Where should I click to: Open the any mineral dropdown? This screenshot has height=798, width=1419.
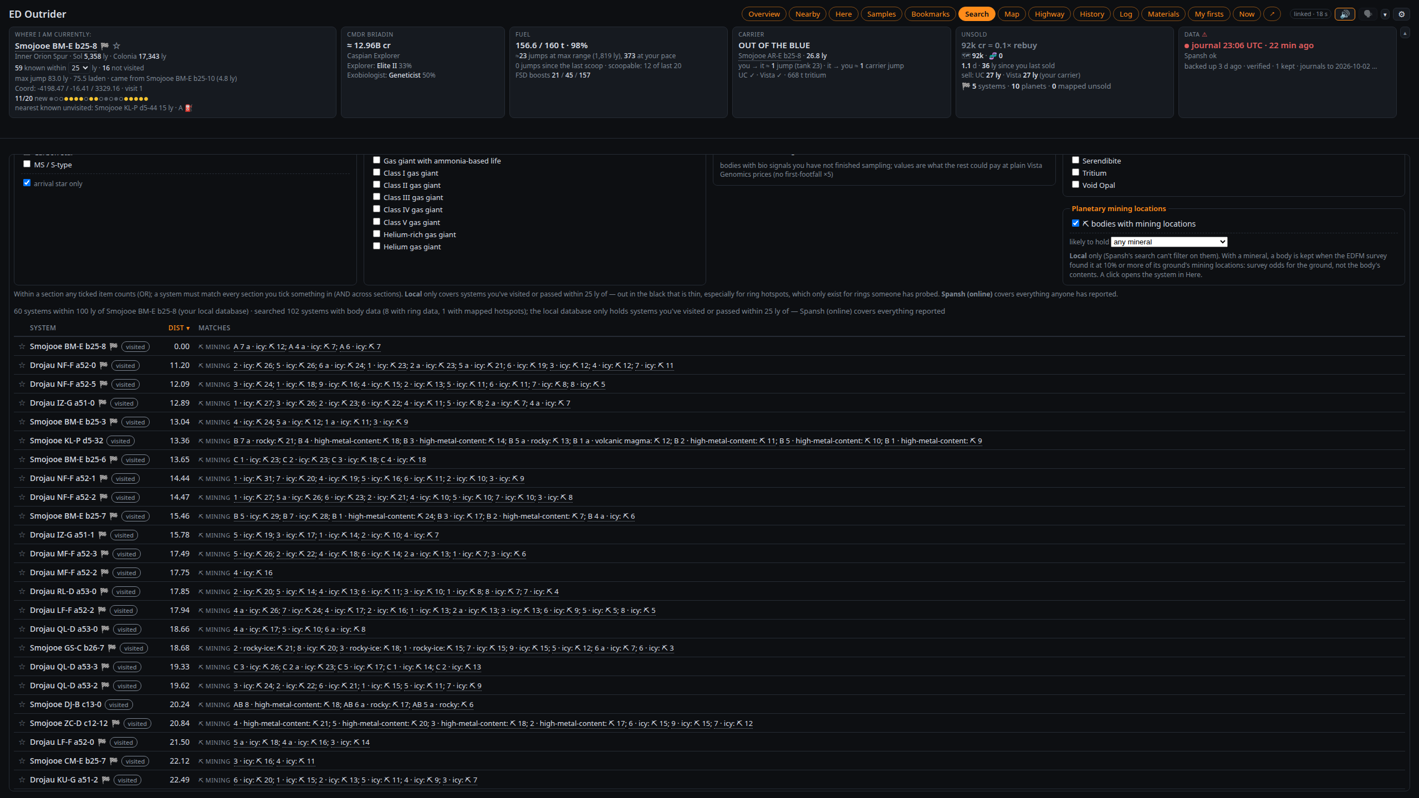click(1169, 242)
